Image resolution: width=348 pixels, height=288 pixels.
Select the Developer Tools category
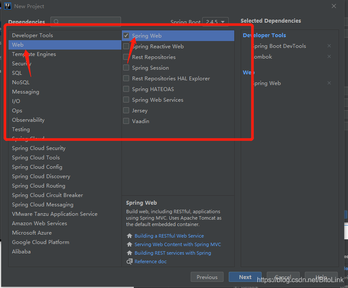click(x=65, y=35)
